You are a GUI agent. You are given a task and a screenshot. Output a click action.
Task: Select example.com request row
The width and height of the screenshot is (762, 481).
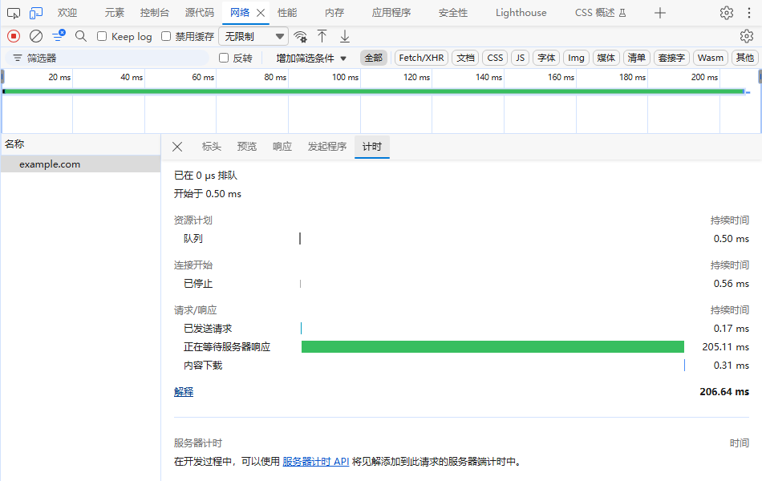81,164
